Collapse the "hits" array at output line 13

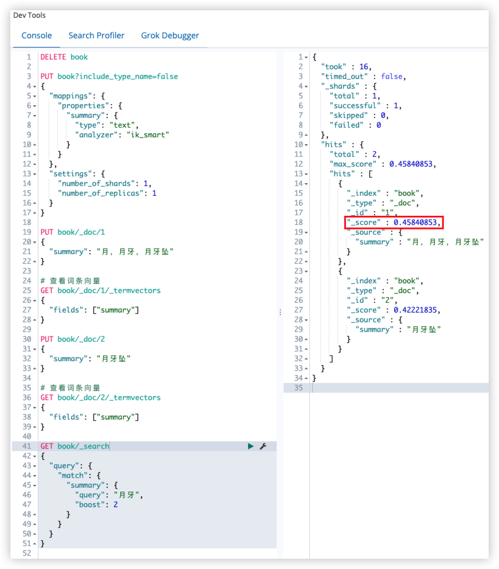click(307, 174)
